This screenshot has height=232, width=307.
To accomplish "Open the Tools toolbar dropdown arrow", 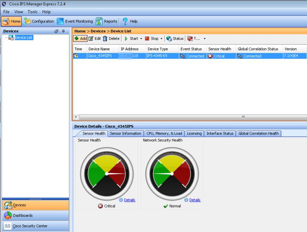I will (x=204, y=39).
